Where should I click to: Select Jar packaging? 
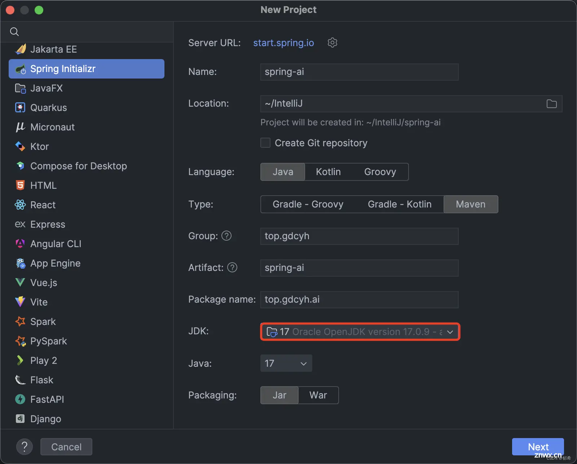279,395
